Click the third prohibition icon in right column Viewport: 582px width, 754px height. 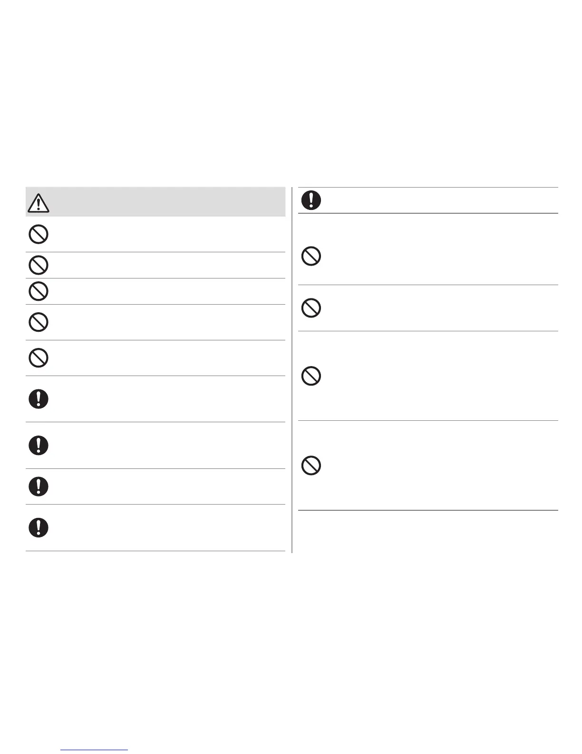311,376
